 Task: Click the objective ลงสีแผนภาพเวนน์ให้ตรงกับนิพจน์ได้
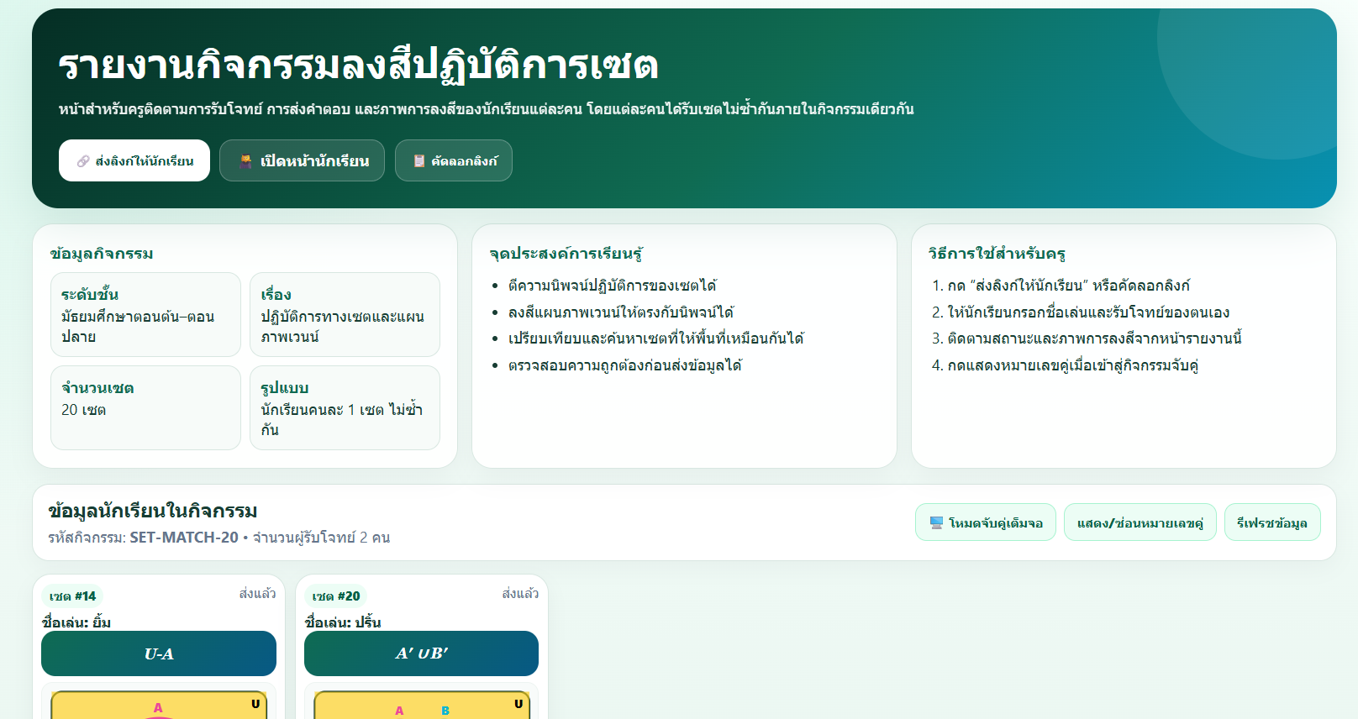click(x=621, y=312)
